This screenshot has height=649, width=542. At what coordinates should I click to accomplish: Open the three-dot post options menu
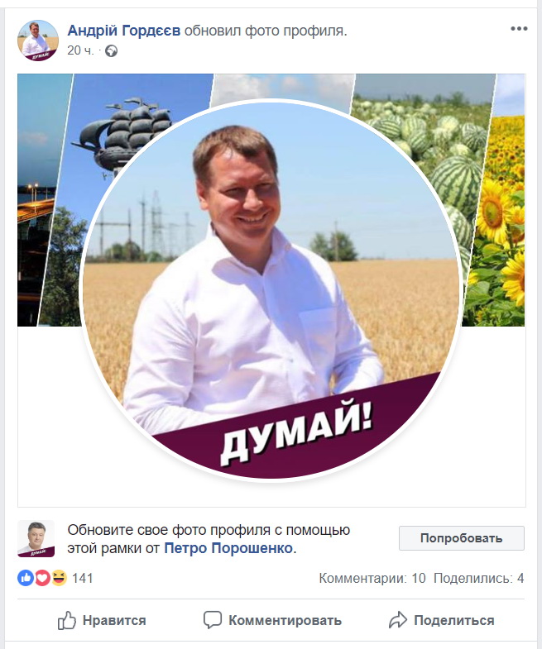[519, 29]
